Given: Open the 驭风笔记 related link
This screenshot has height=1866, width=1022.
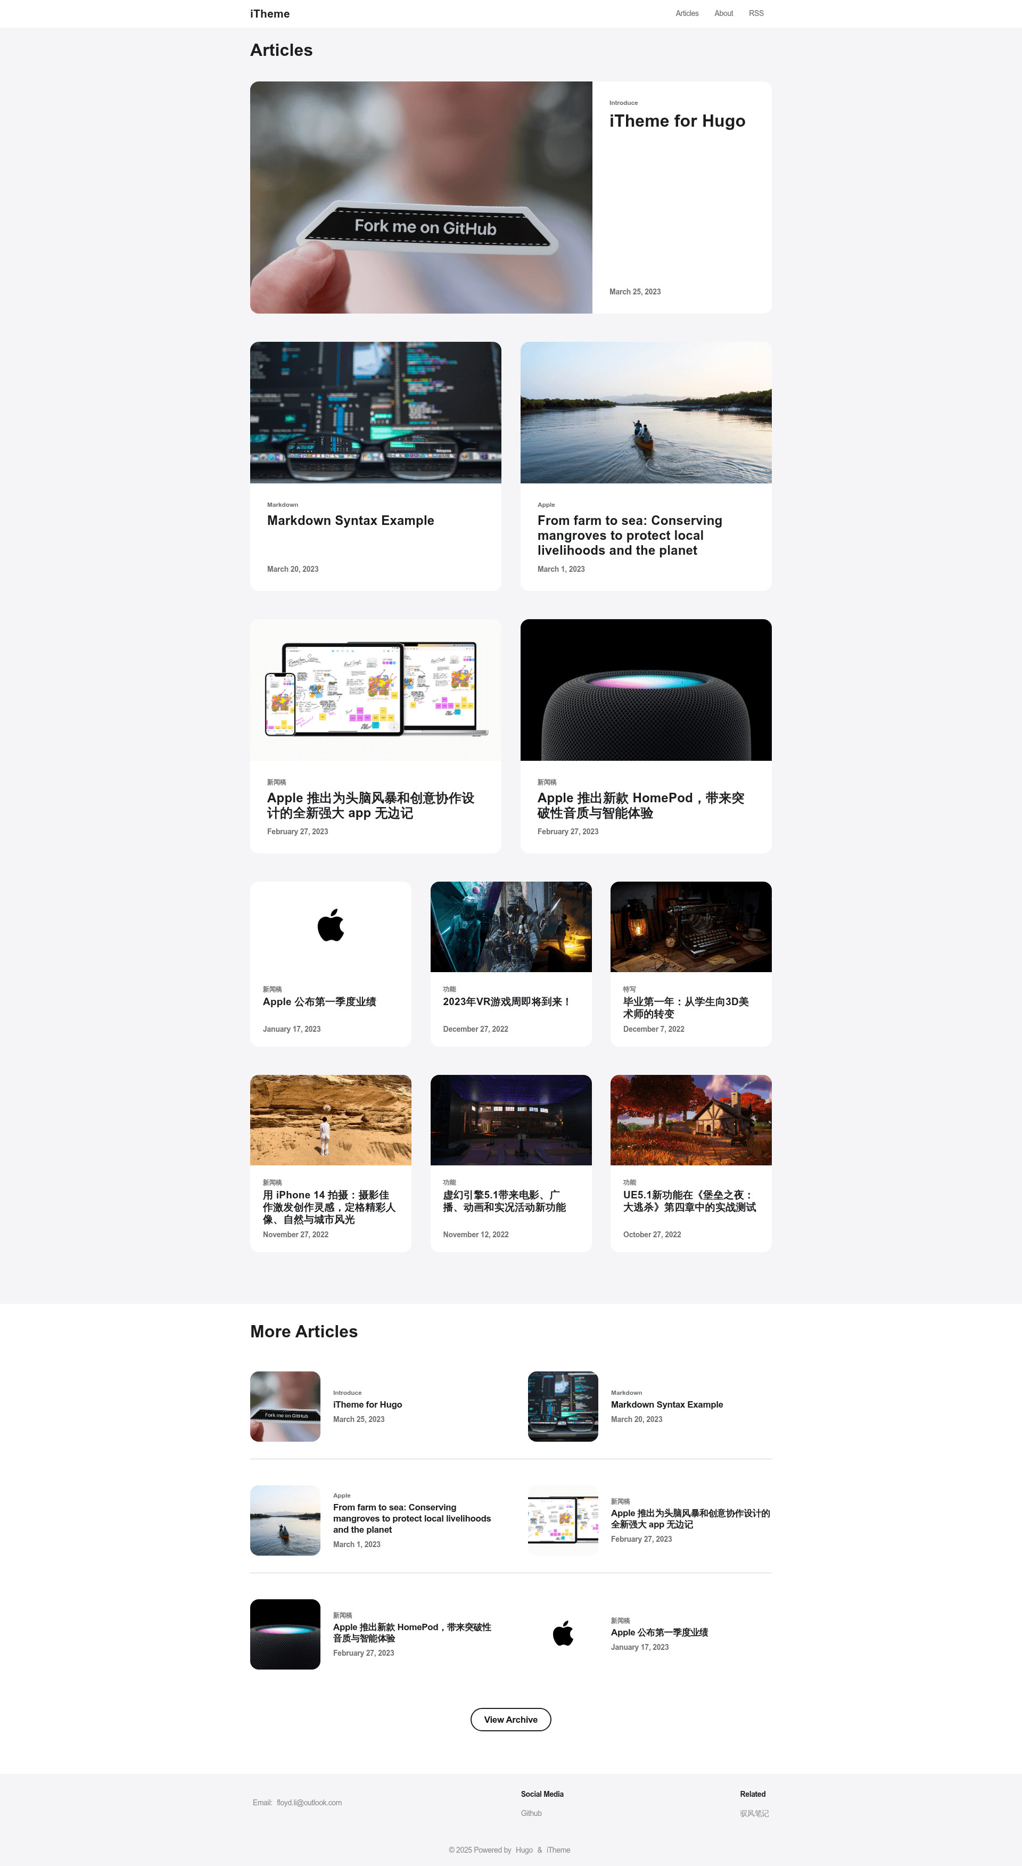Looking at the screenshot, I should point(754,1814).
